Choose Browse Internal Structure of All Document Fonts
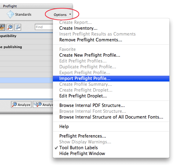The width and height of the screenshot is (177, 167). tap(111, 117)
